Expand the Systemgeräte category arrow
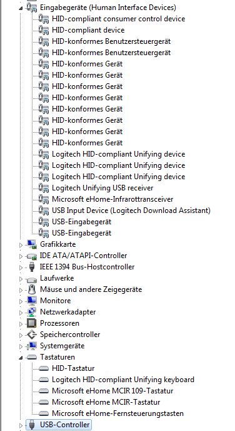This screenshot has width=235, height=431. click(x=21, y=346)
